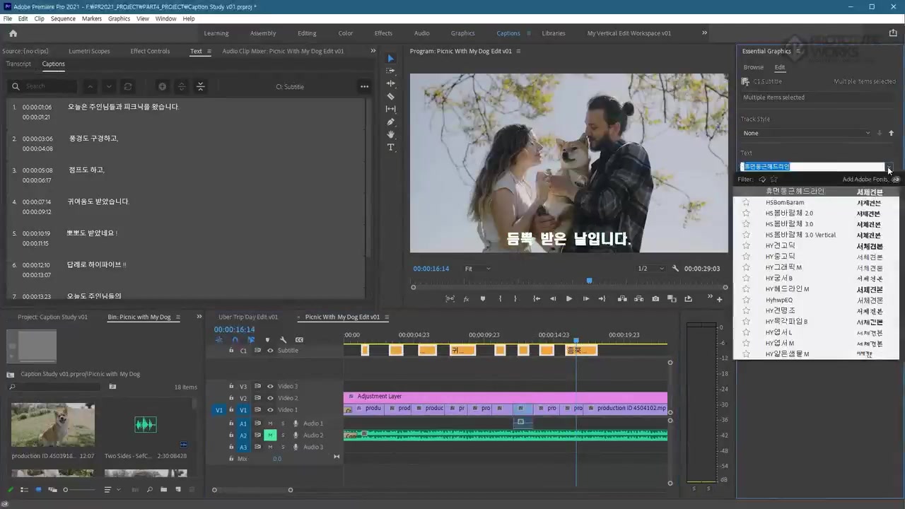
Task: Choose the HSBomBaram font from list
Action: [785, 203]
